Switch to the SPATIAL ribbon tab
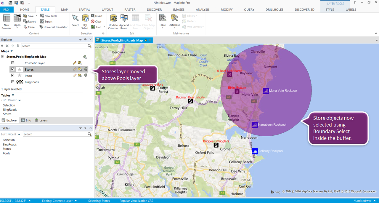The height and width of the screenshot is (203, 379). pyautogui.click(x=85, y=9)
